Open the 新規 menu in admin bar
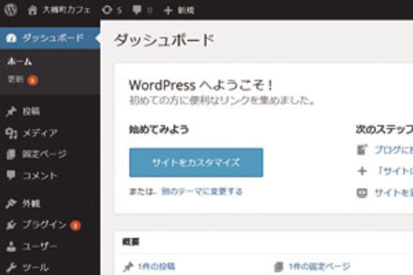This screenshot has width=413, height=275. click(x=186, y=10)
